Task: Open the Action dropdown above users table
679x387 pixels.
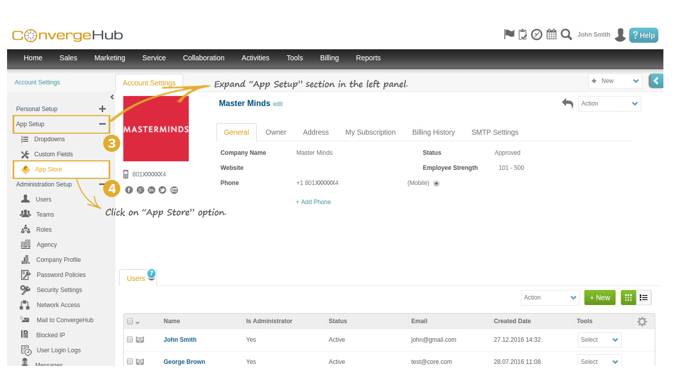Action: pyautogui.click(x=550, y=298)
